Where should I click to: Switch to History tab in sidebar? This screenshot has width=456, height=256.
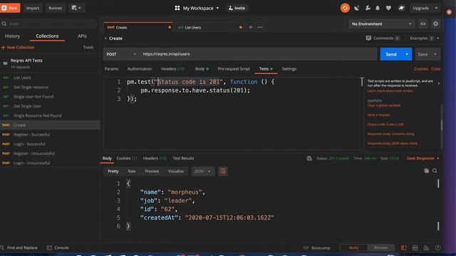click(12, 36)
